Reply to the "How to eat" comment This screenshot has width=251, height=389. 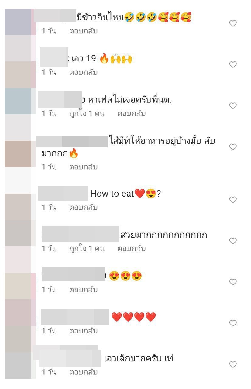[x=83, y=208]
